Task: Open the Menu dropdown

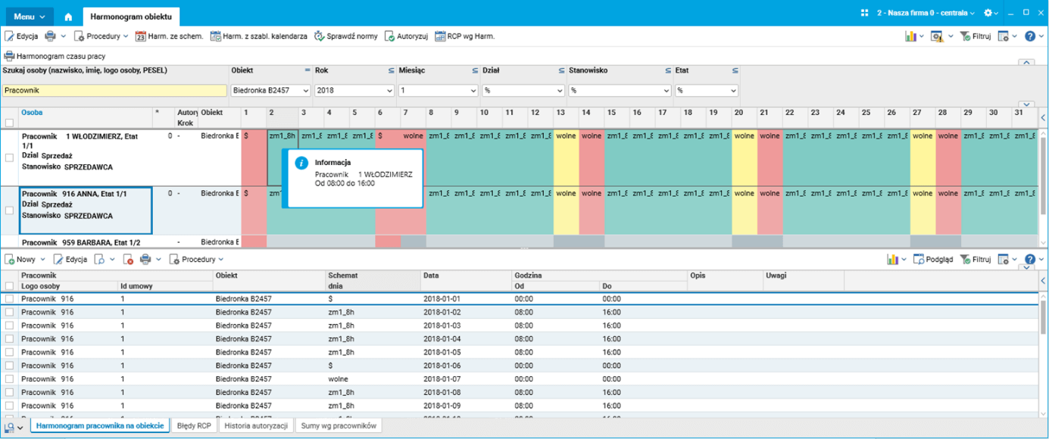Action: pyautogui.click(x=30, y=16)
